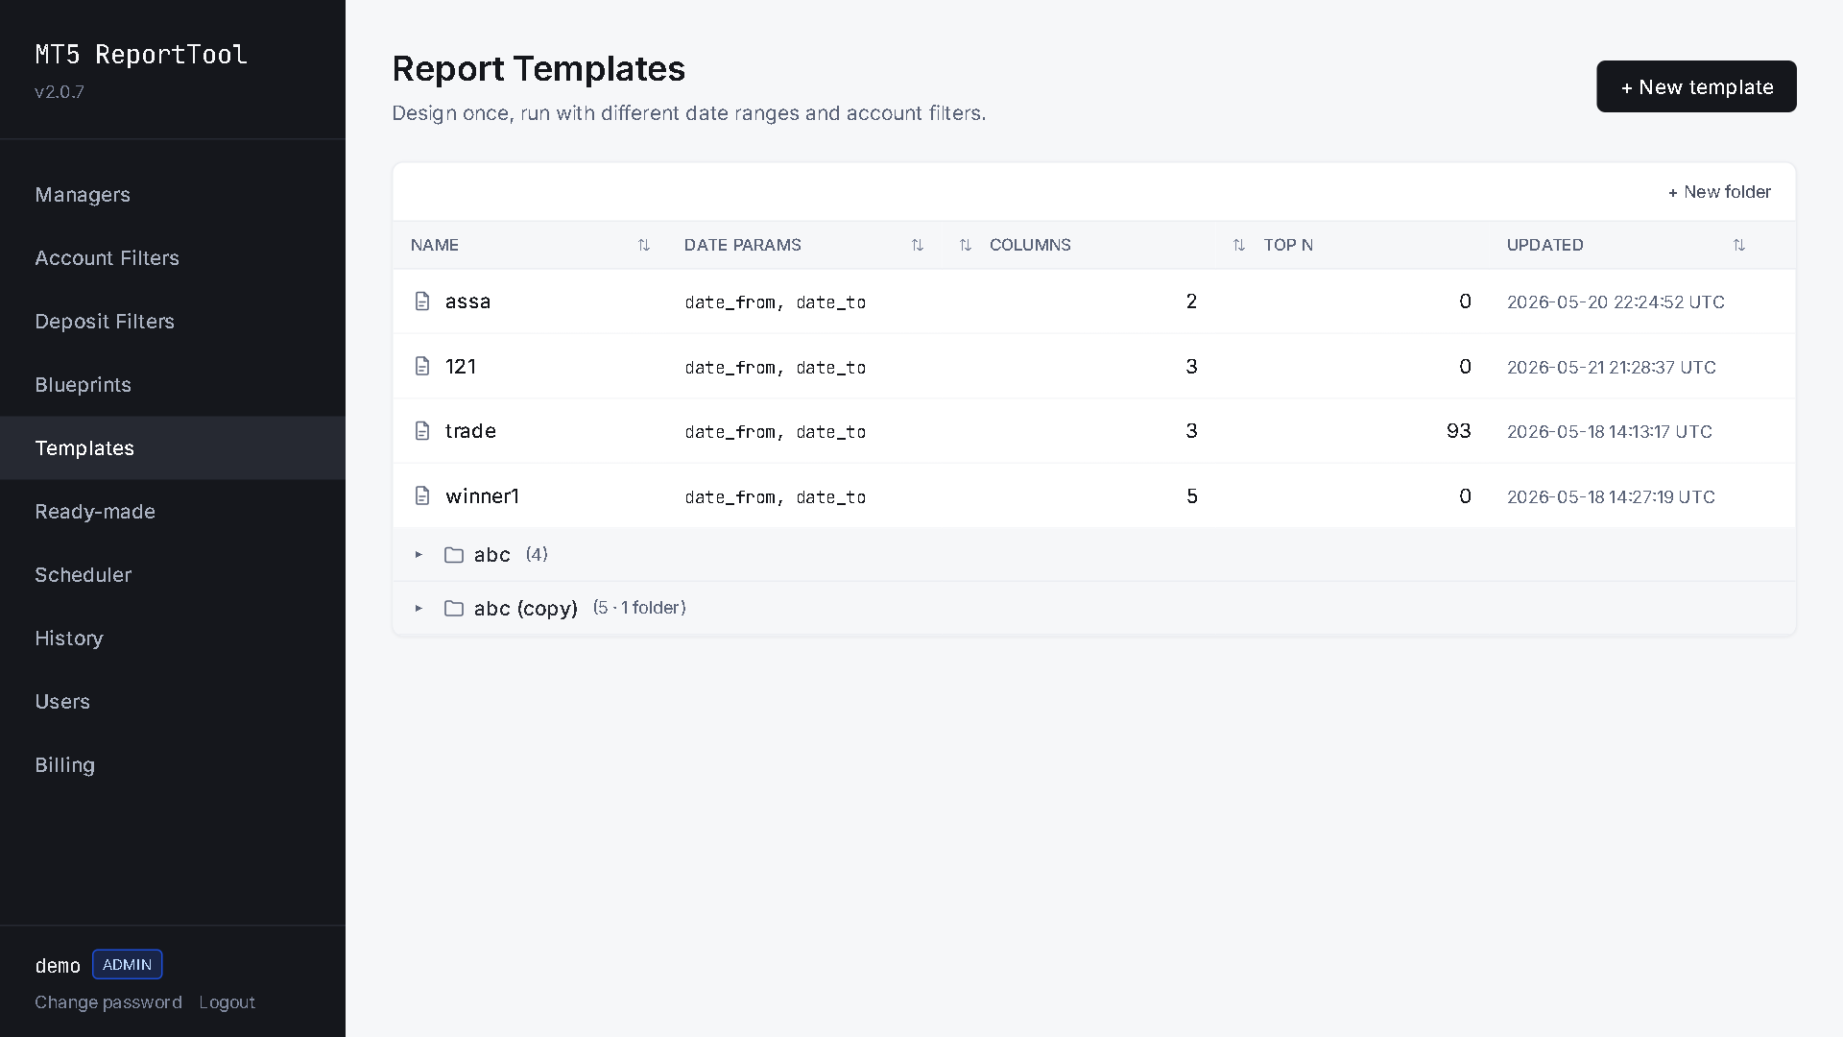The image size is (1843, 1037).
Task: Open the assa template name
Action: [x=467, y=301]
